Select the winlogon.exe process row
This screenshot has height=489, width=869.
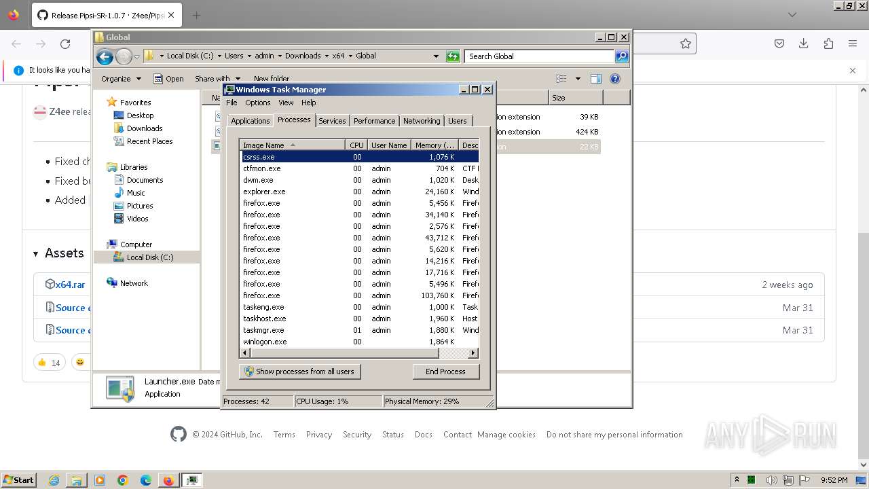[360, 342]
